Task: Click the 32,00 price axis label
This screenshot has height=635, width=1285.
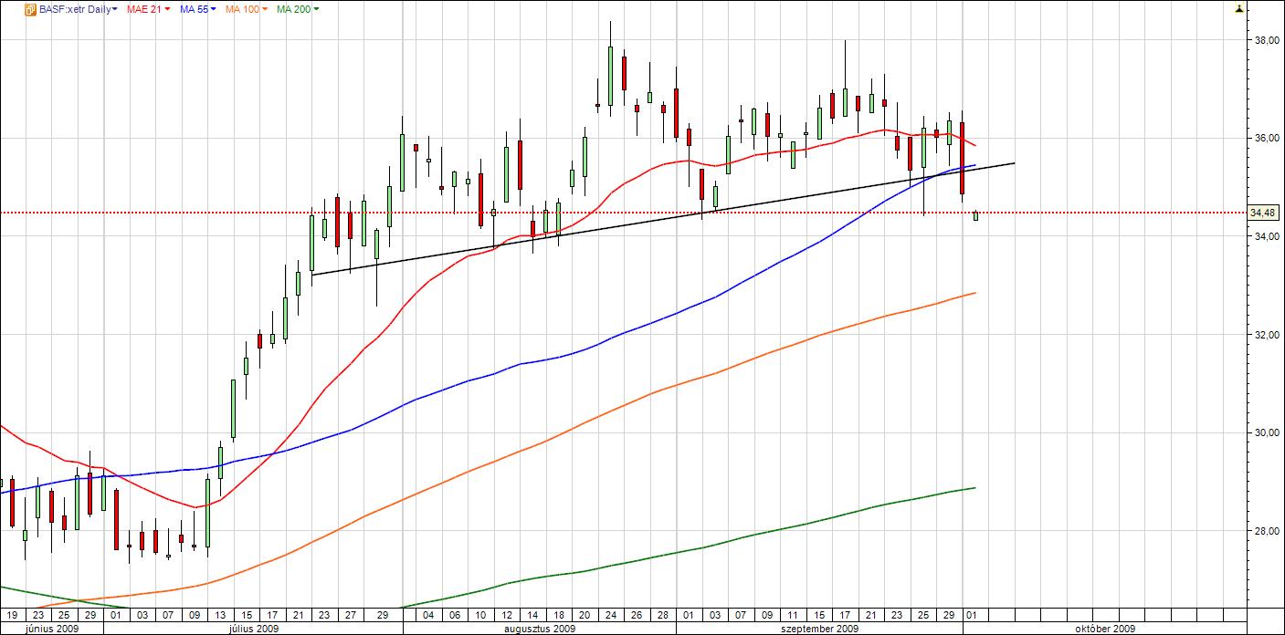Action: 1266,335
